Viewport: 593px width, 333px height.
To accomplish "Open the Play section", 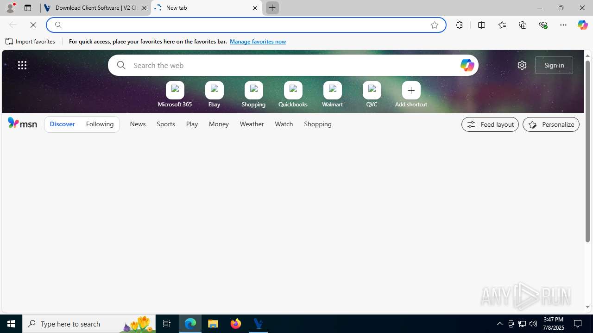I will click(x=192, y=124).
